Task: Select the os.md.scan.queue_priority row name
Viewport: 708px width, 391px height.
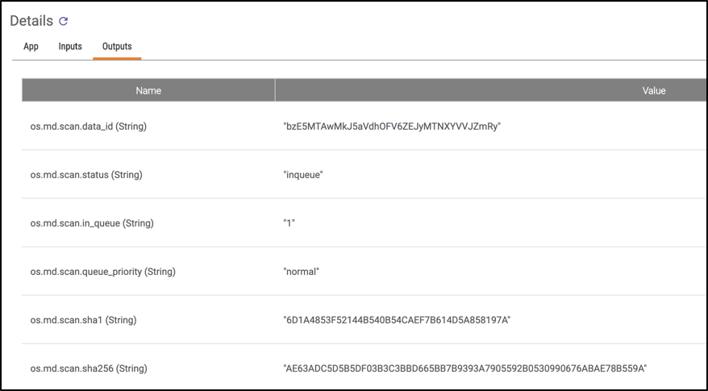Action: [x=103, y=272]
